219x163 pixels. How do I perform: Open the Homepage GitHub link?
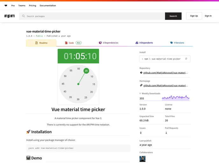point(166,86)
